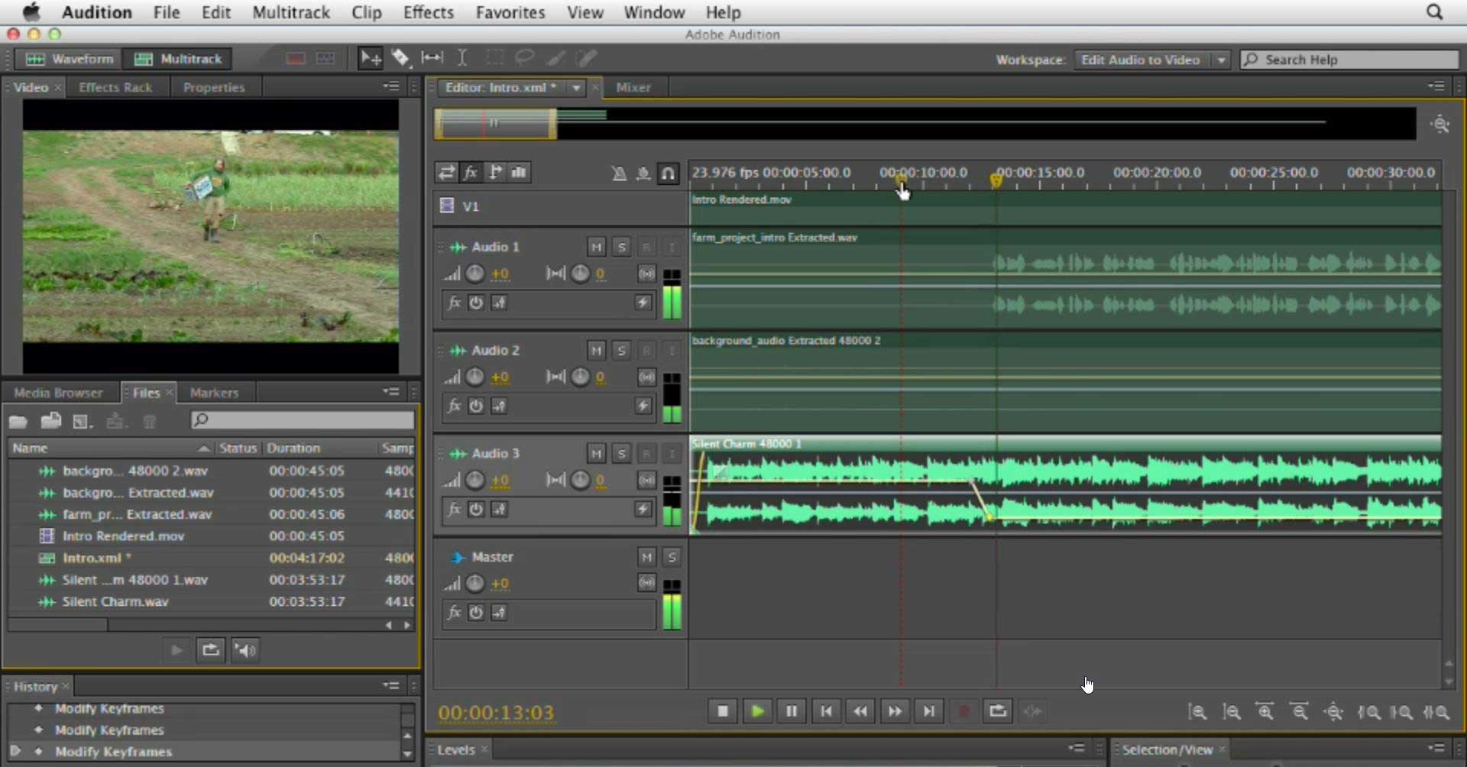Click the Search Help field
The width and height of the screenshot is (1467, 767).
pyautogui.click(x=1349, y=60)
